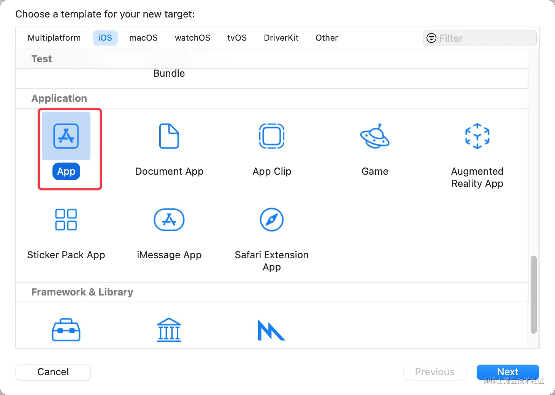
Task: Click the filter icon in search field
Action: (431, 38)
